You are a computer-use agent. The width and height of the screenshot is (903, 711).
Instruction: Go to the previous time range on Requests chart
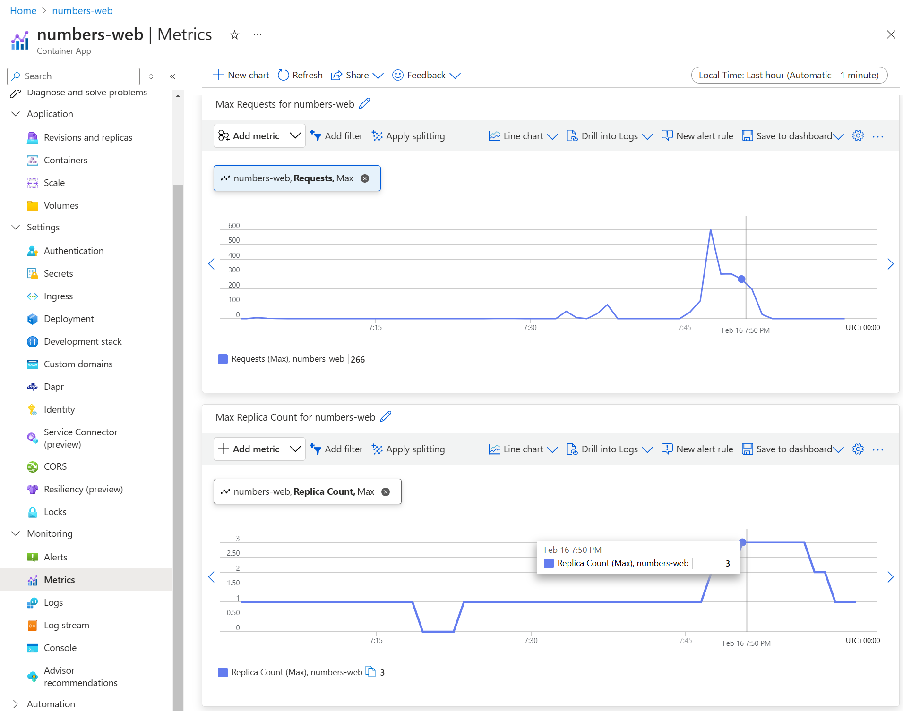click(x=211, y=264)
